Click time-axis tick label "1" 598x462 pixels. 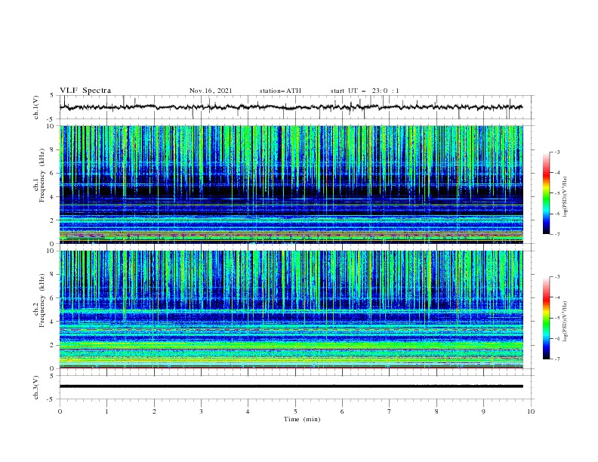(x=106, y=411)
